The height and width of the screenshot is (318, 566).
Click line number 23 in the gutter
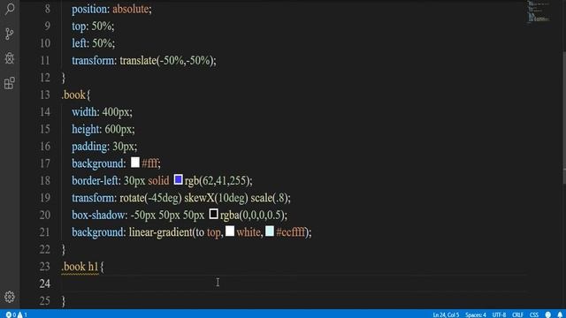coord(45,267)
